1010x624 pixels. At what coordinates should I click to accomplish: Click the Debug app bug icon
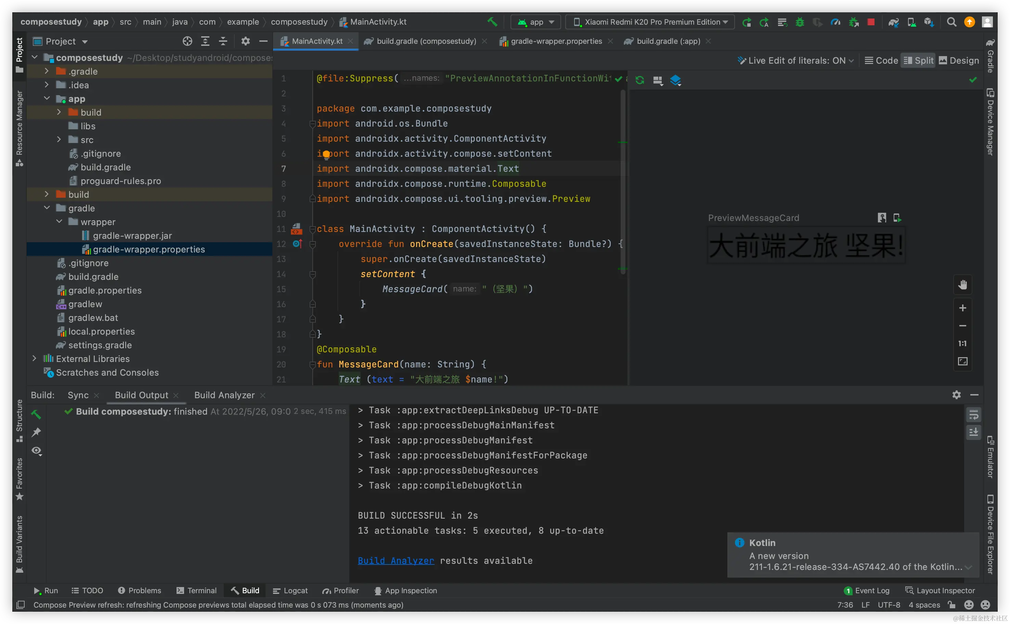(x=800, y=22)
